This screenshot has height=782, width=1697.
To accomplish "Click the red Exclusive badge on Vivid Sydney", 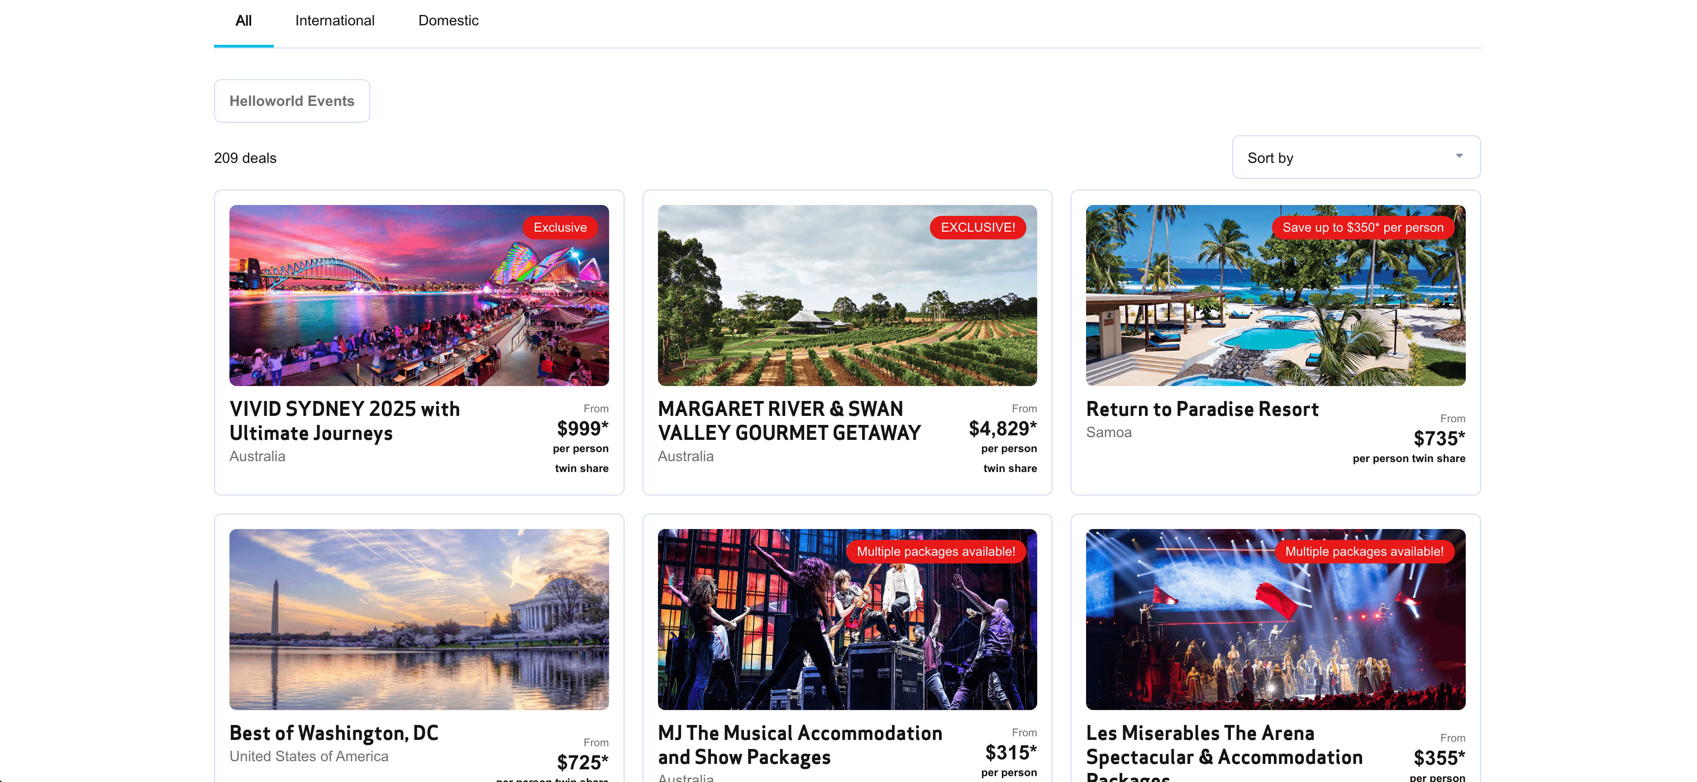I will [x=559, y=227].
